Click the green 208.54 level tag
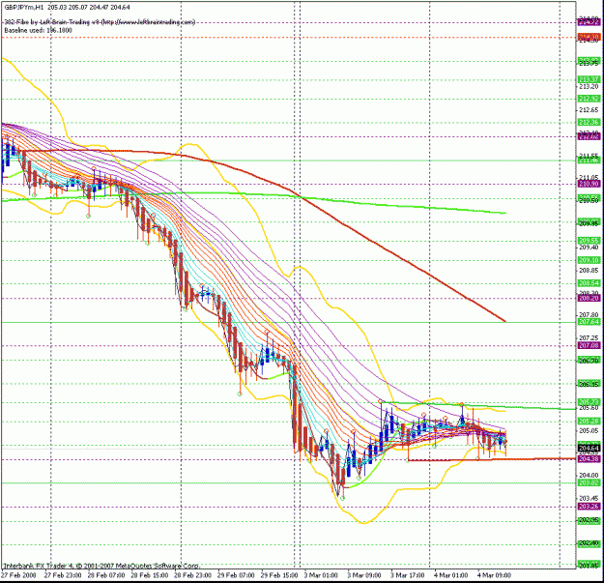The width and height of the screenshot is (604, 583). point(589,283)
